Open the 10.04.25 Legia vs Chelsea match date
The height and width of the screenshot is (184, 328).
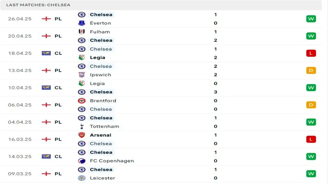[x=20, y=88]
